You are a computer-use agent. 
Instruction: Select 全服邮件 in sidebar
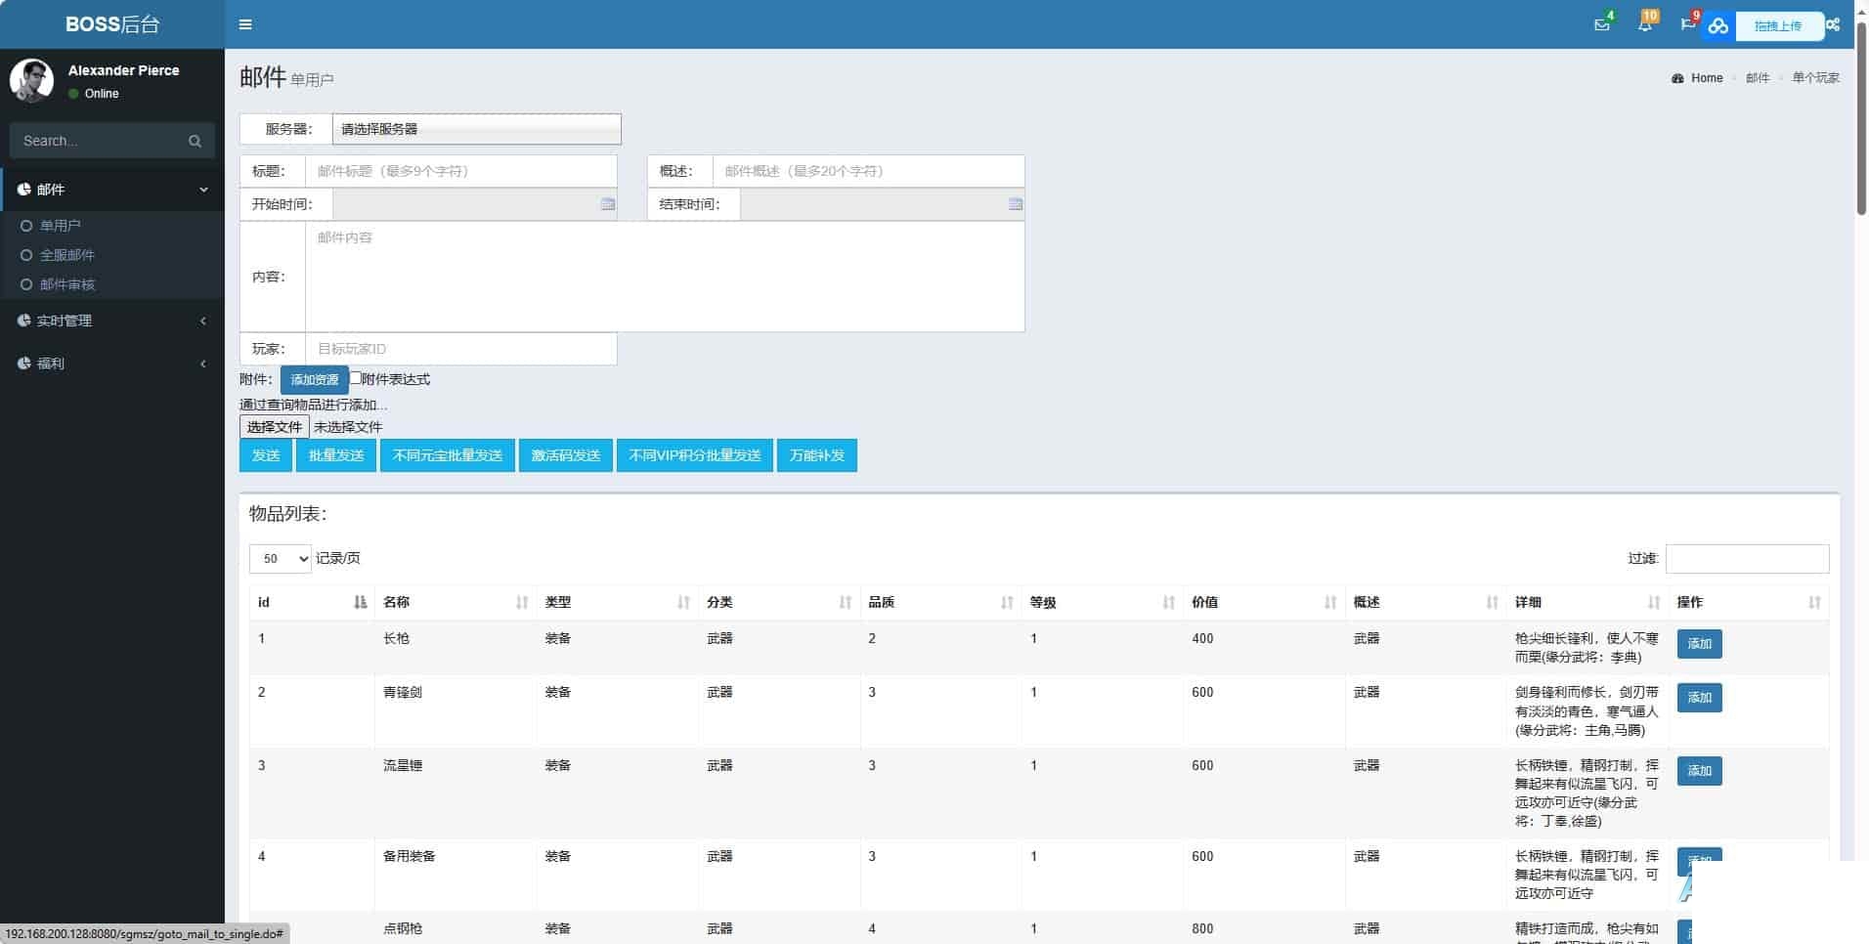[x=66, y=255]
